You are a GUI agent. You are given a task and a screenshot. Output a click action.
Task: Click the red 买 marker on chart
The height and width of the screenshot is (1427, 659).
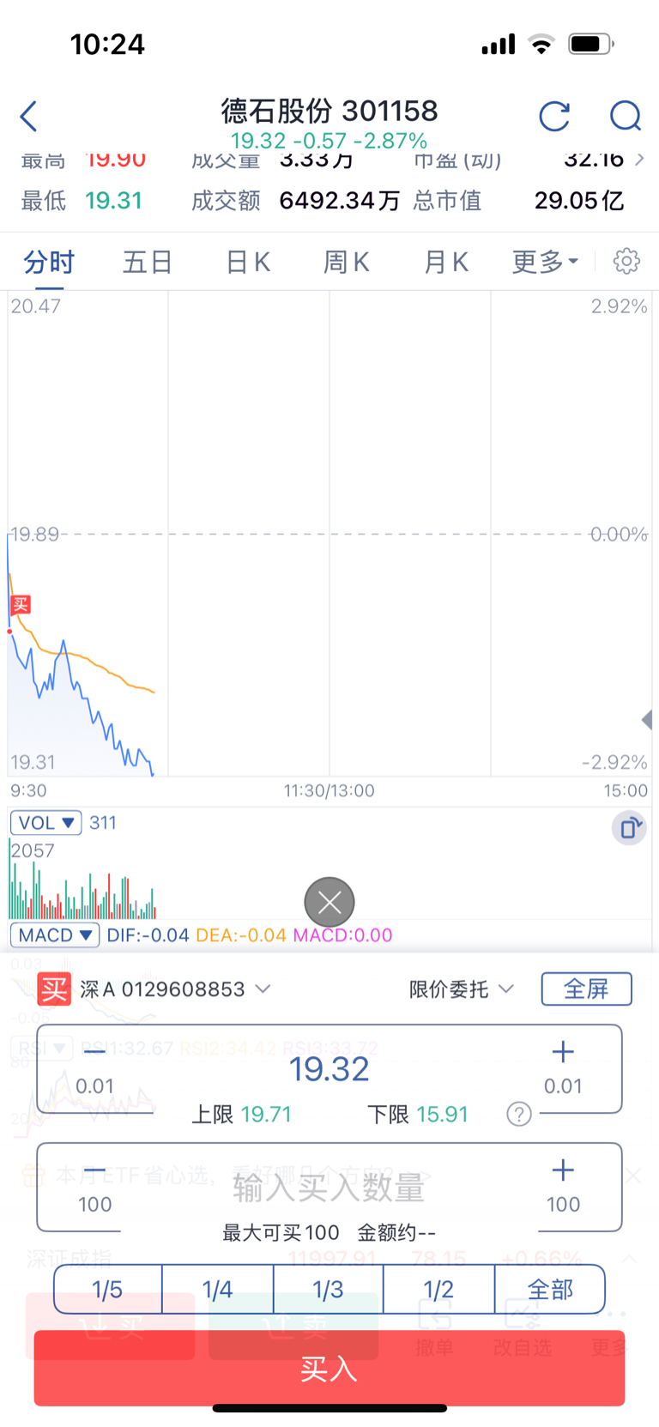click(x=21, y=605)
